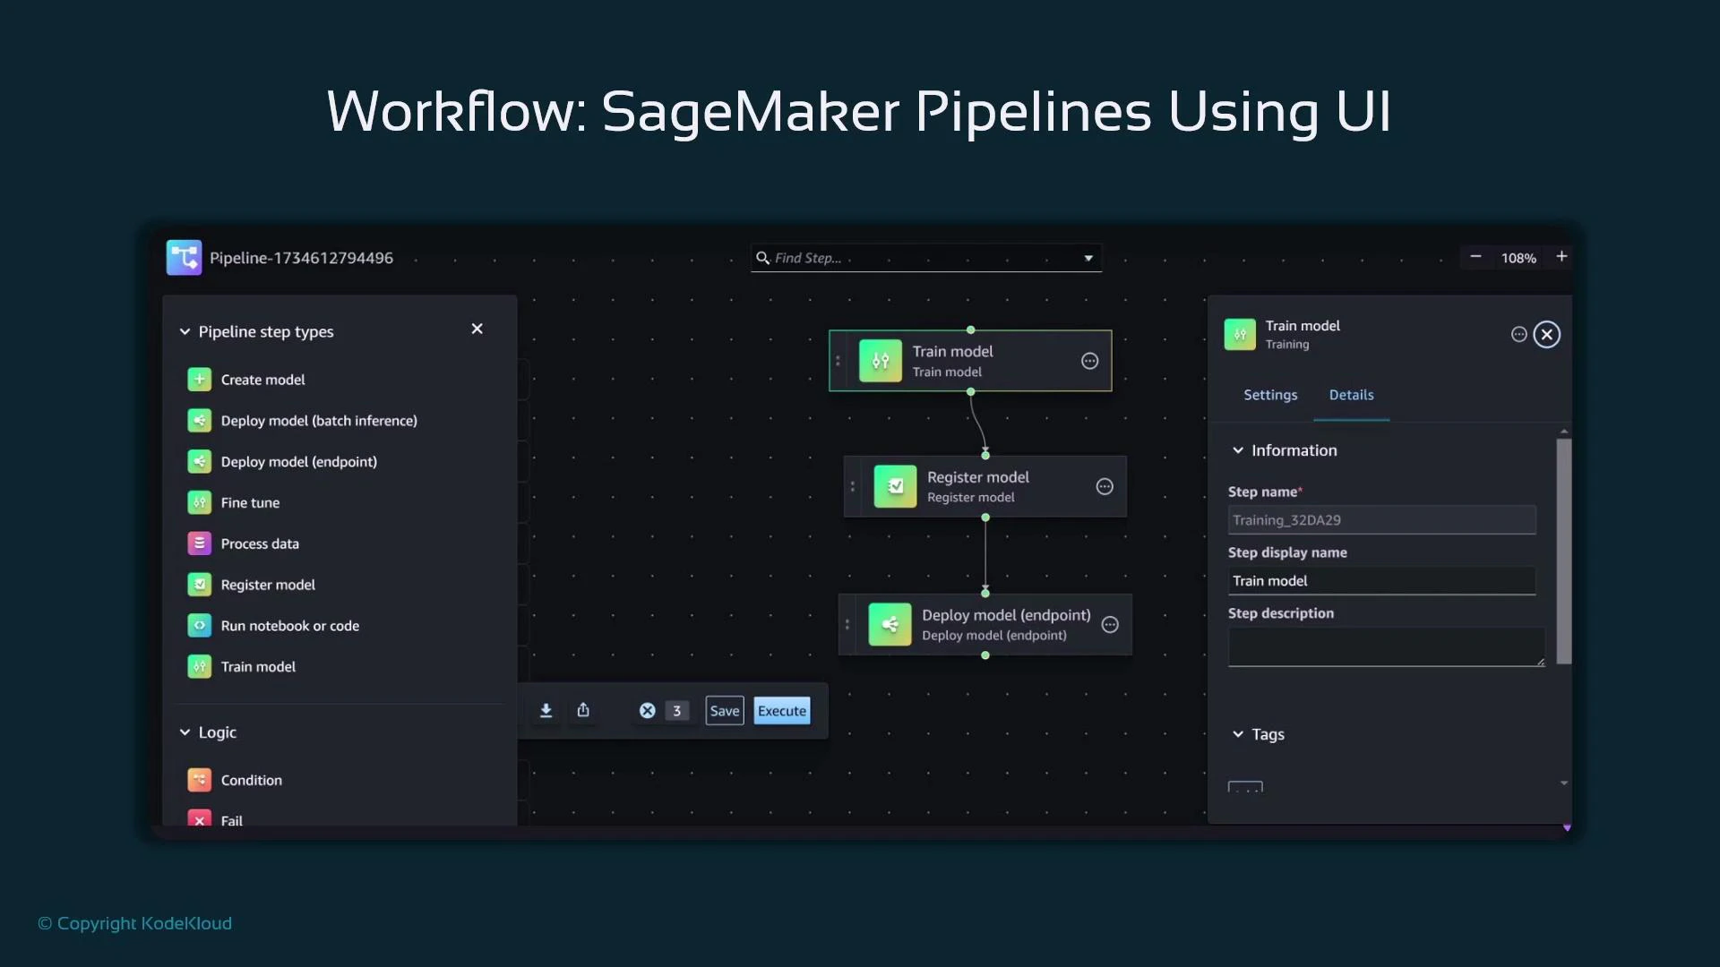The image size is (1720, 967).
Task: Open options menu on Train model node
Action: tap(1089, 361)
